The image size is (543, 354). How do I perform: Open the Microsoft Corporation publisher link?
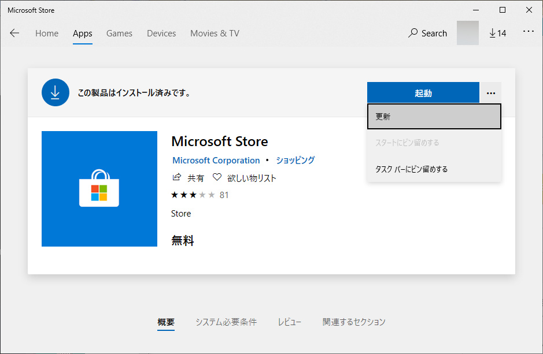[x=216, y=161]
